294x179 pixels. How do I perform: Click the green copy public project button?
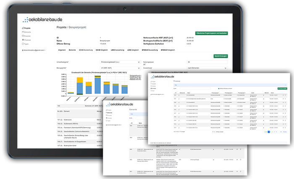tap(212, 34)
